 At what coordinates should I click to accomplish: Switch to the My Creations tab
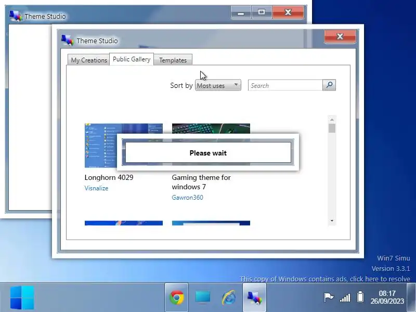(x=88, y=60)
